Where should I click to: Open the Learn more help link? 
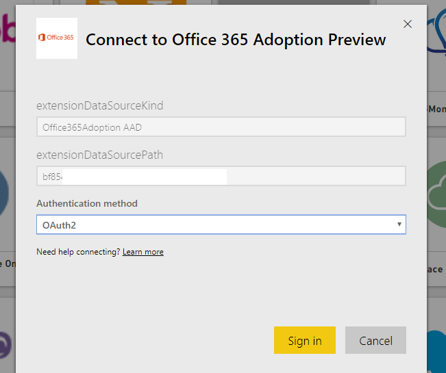click(x=143, y=252)
